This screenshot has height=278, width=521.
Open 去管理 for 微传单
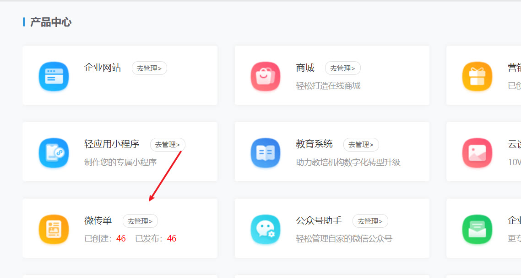tap(141, 220)
